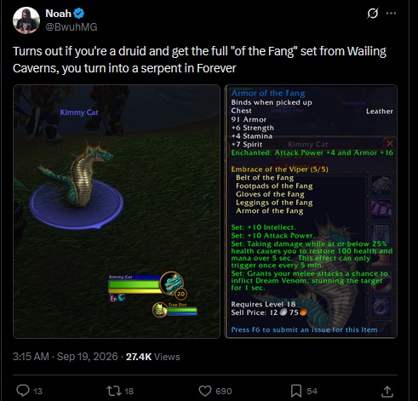Like the post with the heart icon
Screen dimensions: 418x401
205,391
